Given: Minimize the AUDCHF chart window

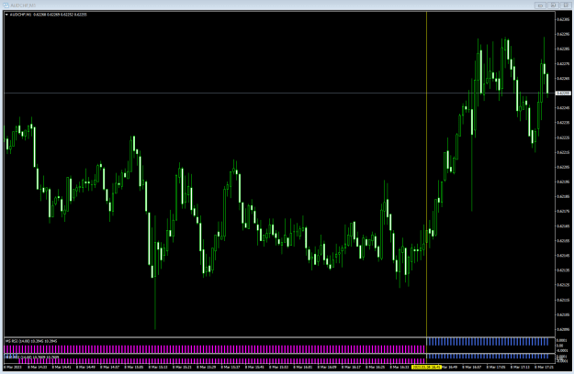Looking at the screenshot, I should [x=540, y=5].
